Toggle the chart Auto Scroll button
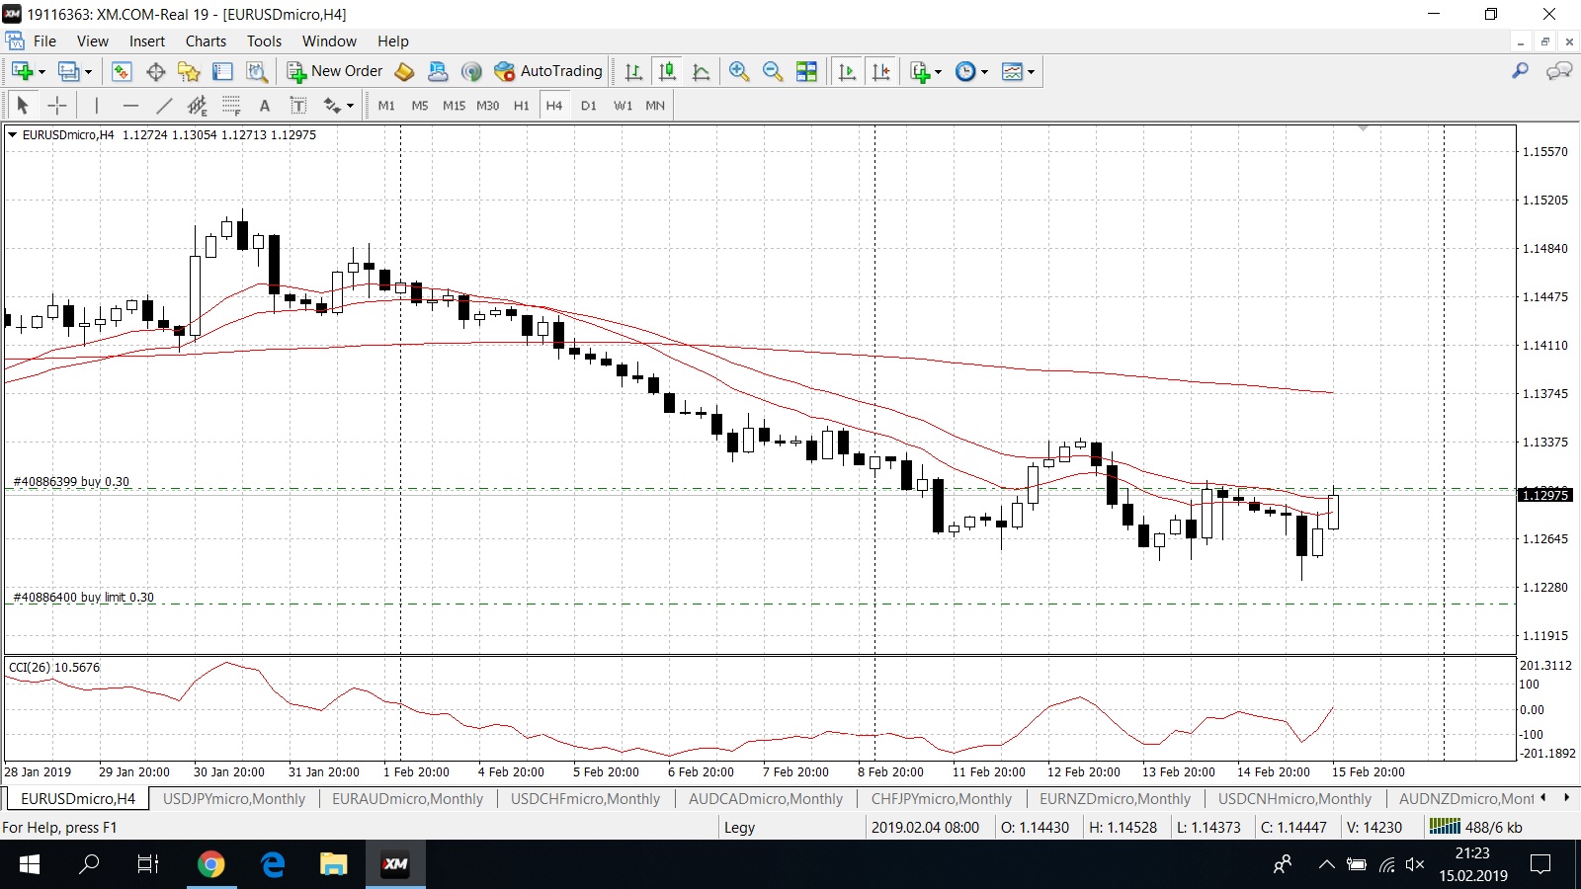 tap(847, 71)
